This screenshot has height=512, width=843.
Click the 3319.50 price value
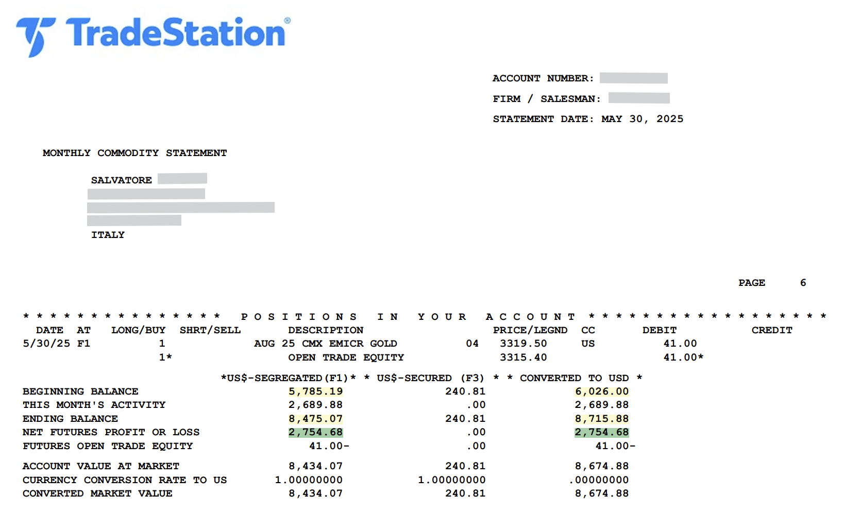tap(523, 344)
